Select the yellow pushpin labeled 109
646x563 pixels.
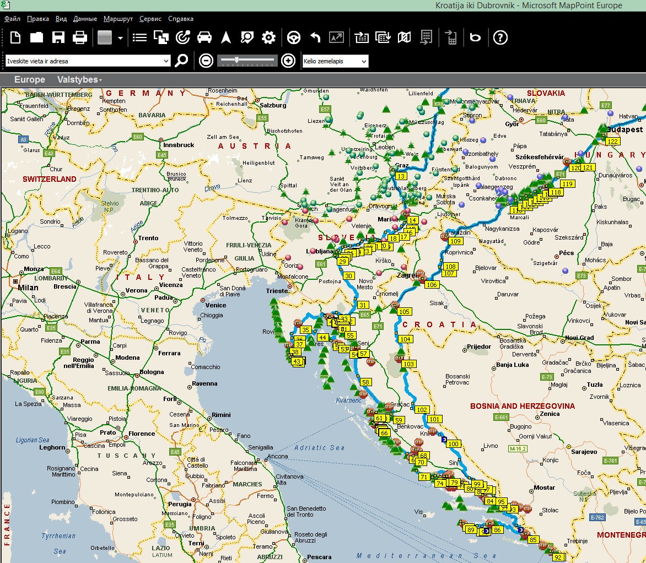(x=455, y=241)
